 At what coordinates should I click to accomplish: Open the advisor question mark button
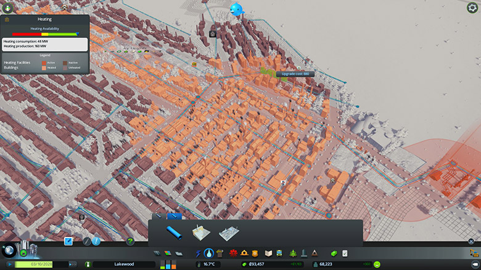click(130, 242)
